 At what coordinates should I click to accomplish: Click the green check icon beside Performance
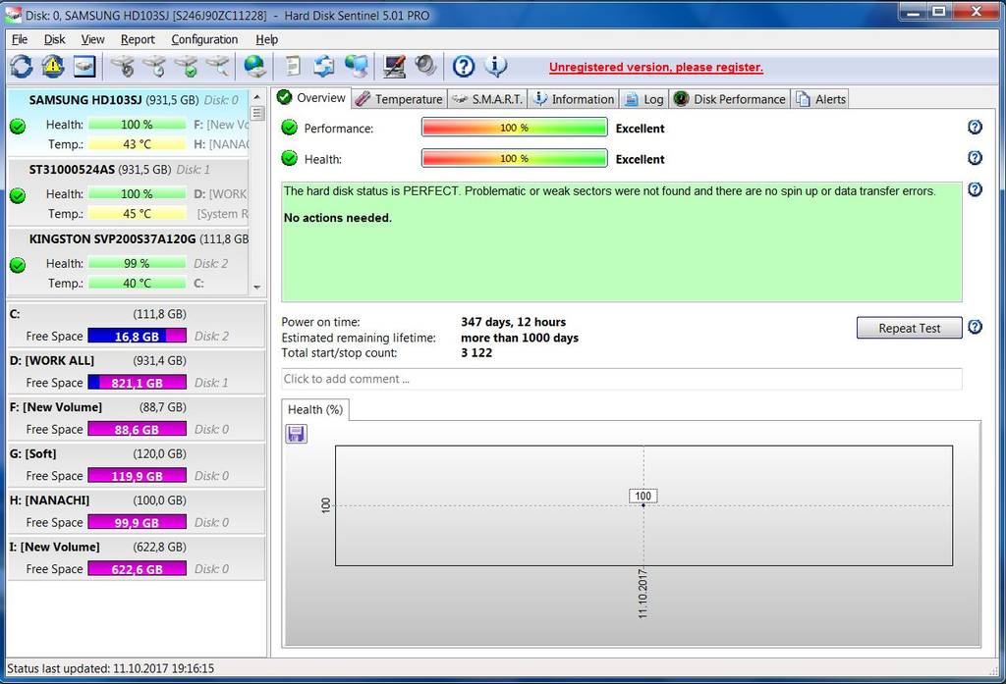[x=290, y=128]
